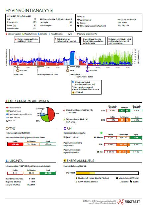Click the person icon beside Henkilö
The image size is (148, 210).
tap(8, 16)
